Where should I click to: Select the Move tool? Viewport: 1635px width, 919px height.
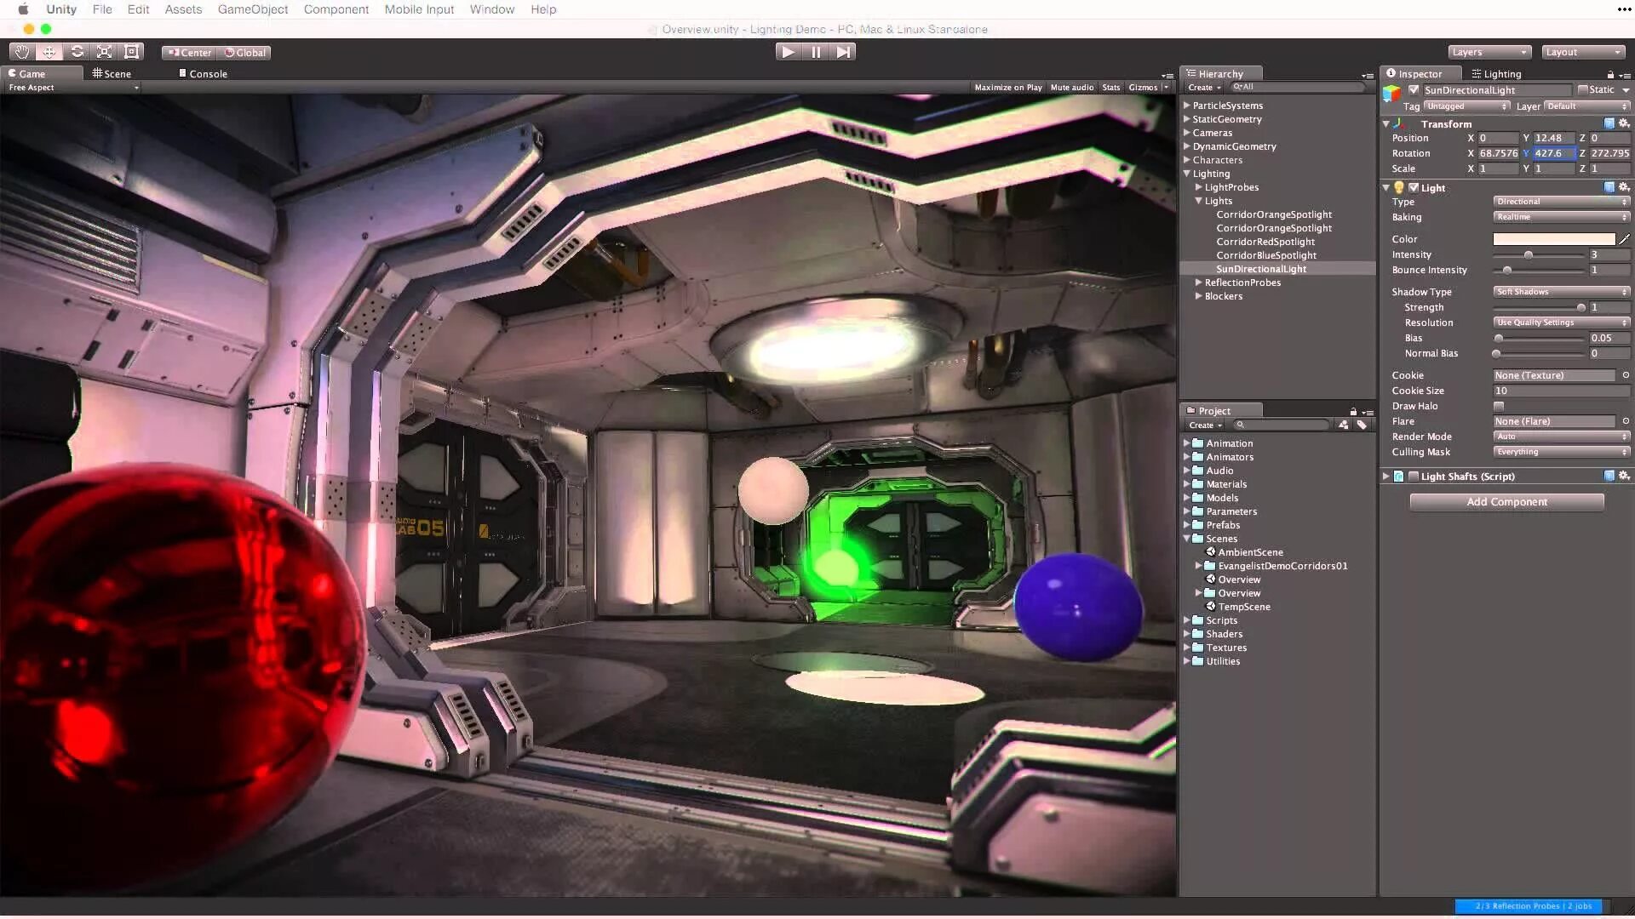click(x=49, y=52)
